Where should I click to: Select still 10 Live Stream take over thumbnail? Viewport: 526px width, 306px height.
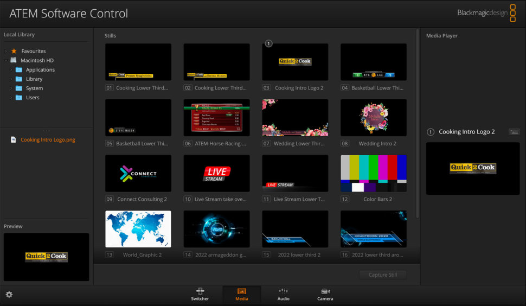point(217,174)
